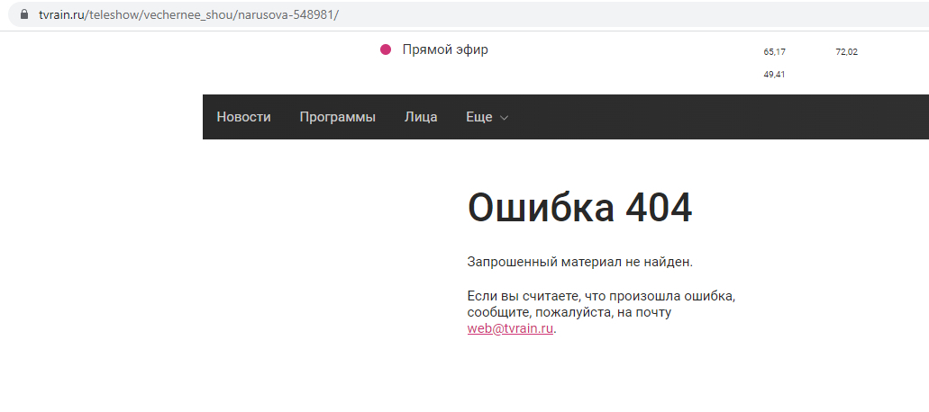
Task: Click the Запрошенный материал не найден text
Action: click(x=580, y=262)
